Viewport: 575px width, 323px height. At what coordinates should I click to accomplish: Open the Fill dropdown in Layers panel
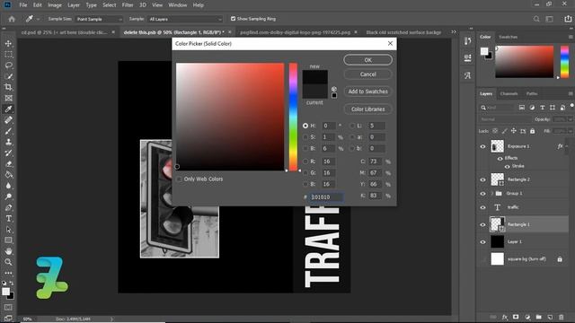pyautogui.click(x=570, y=131)
